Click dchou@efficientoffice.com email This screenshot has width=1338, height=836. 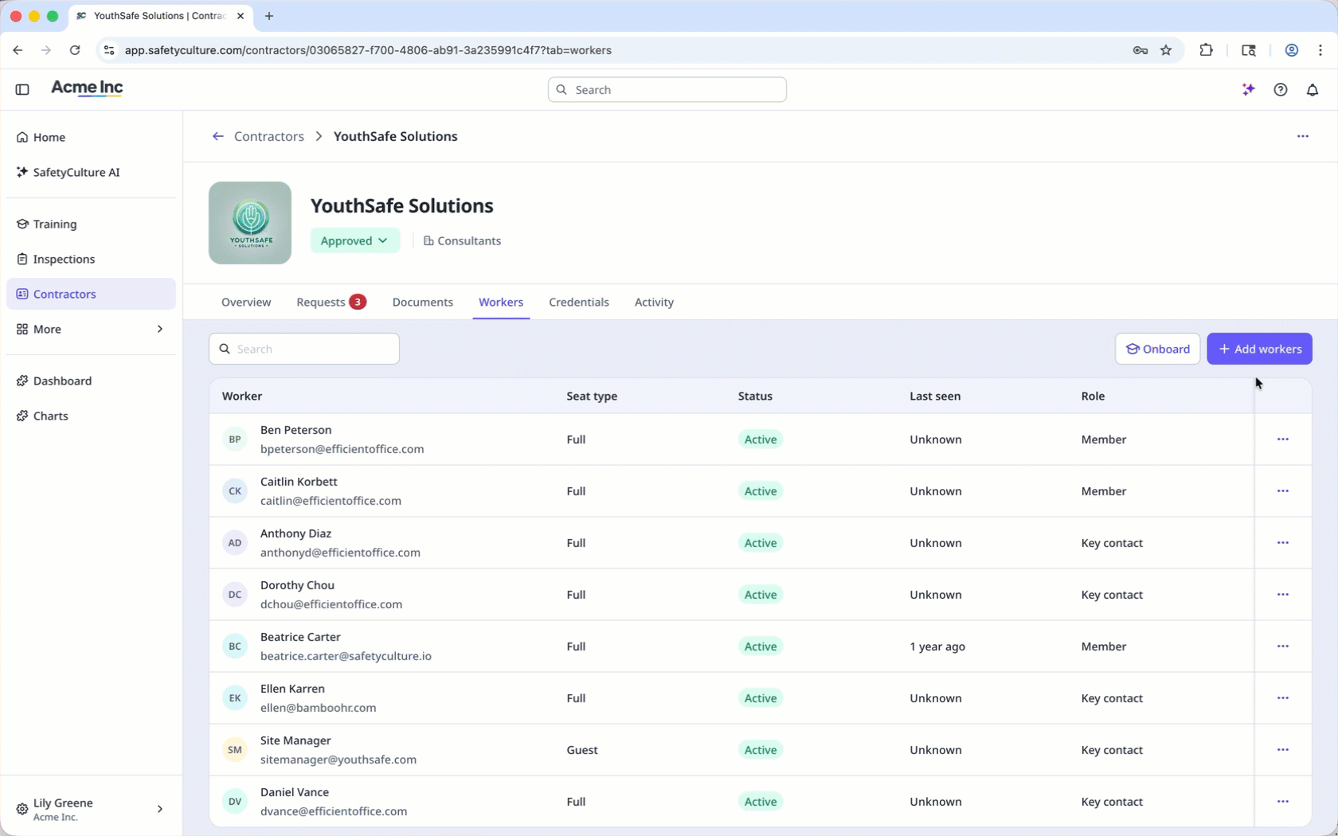pos(331,604)
